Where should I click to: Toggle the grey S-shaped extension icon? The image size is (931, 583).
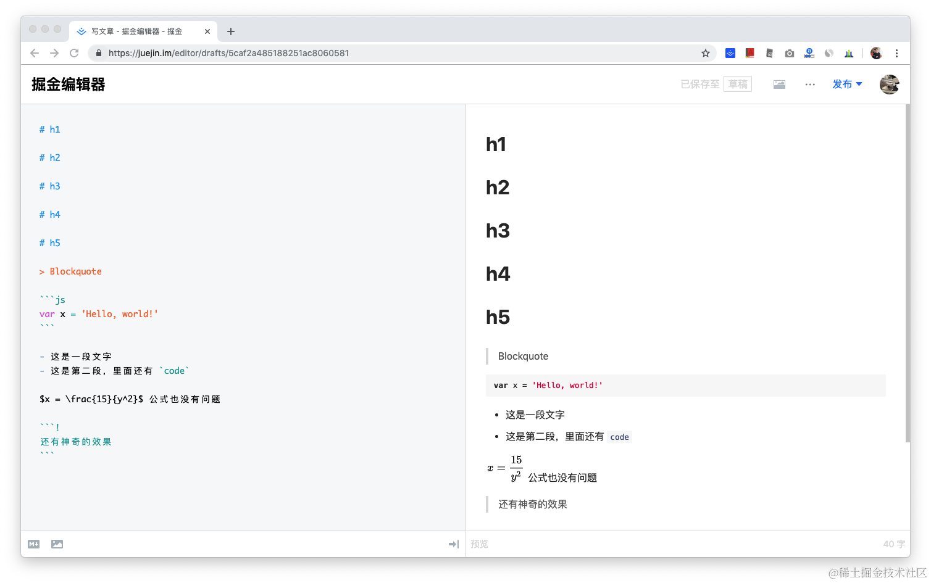[829, 53]
